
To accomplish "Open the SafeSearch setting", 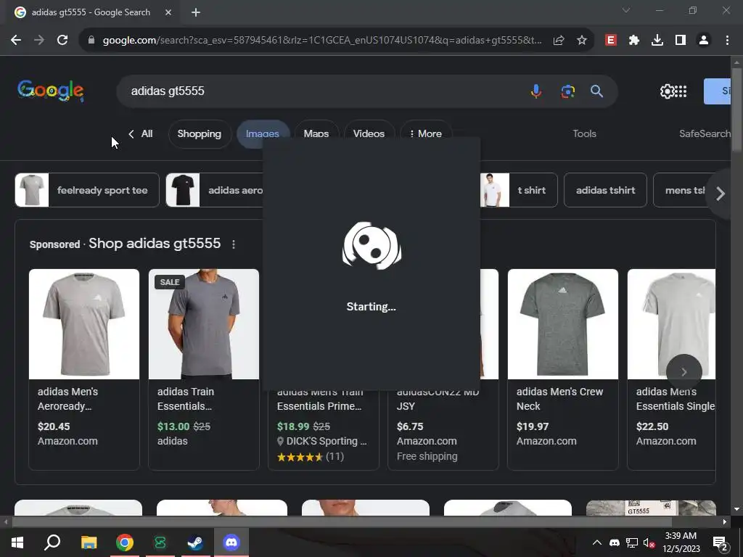I will [705, 133].
